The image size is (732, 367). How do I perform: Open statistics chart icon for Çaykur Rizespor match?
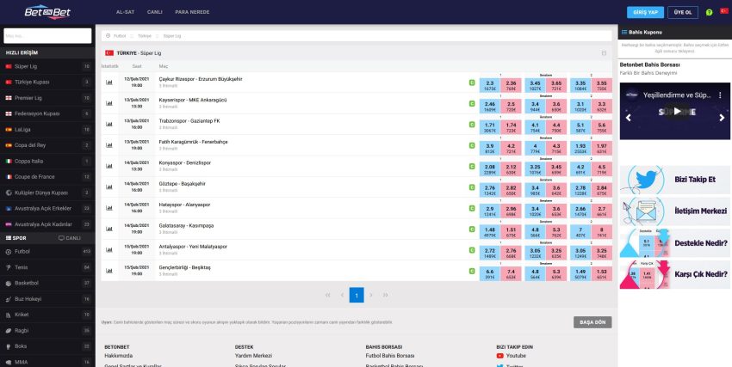coord(109,83)
